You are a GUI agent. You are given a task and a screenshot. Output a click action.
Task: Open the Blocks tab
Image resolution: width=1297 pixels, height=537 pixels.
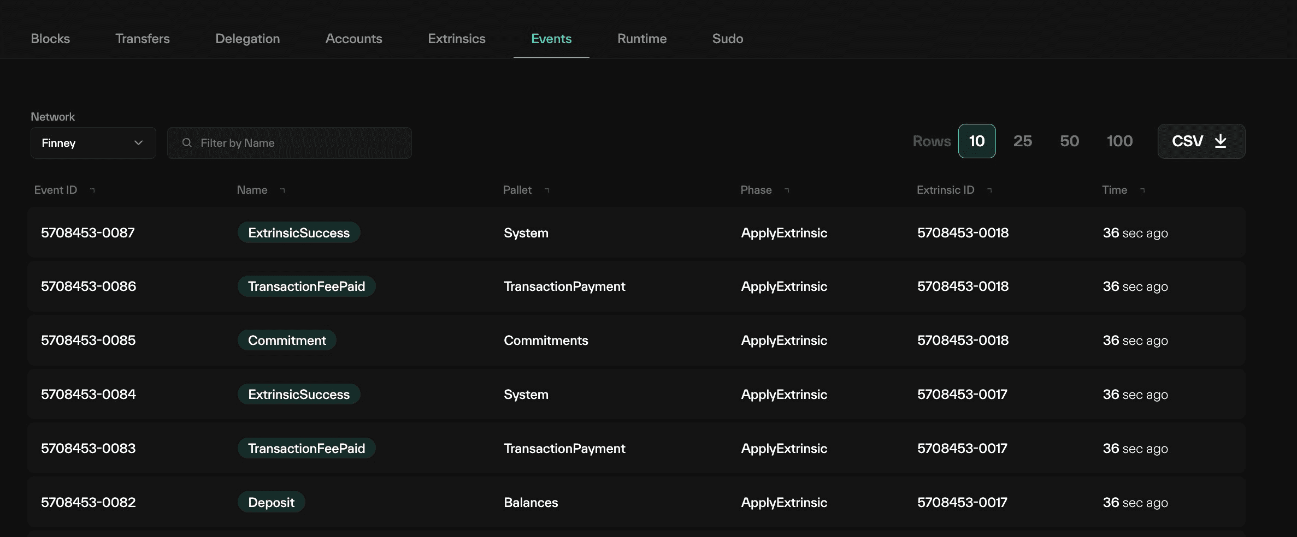click(x=50, y=39)
